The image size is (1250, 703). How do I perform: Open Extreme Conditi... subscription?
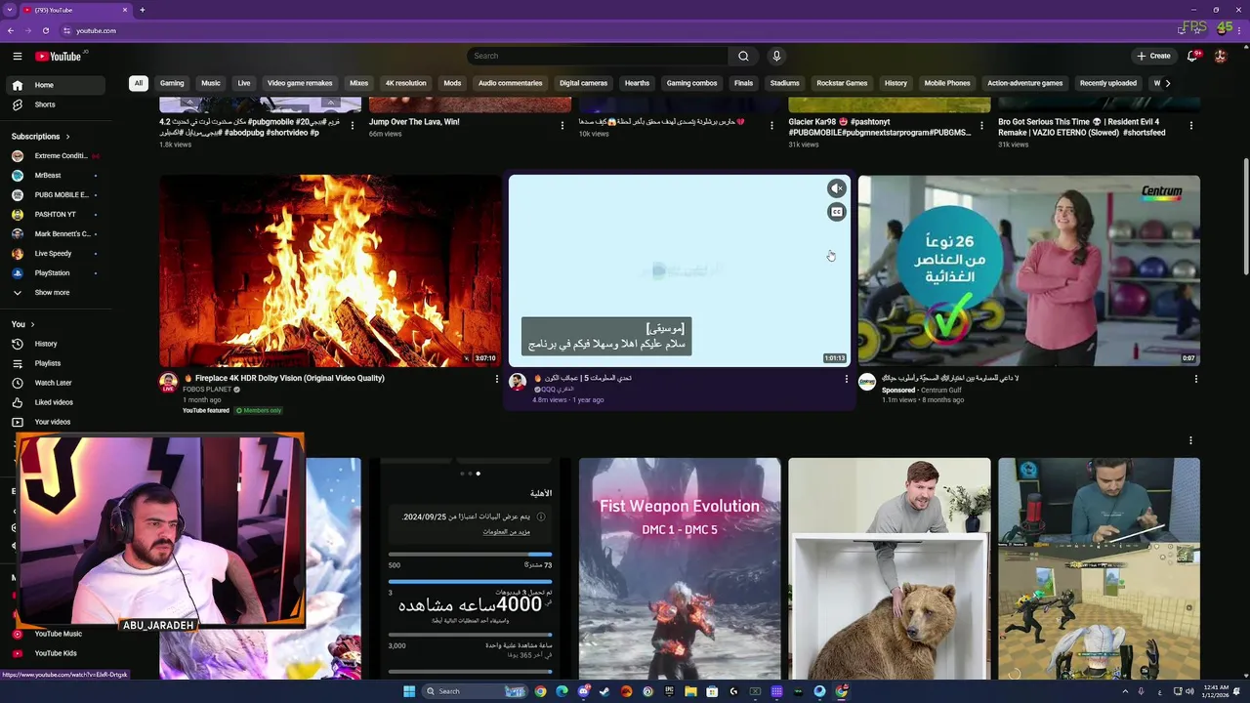pyautogui.click(x=55, y=155)
